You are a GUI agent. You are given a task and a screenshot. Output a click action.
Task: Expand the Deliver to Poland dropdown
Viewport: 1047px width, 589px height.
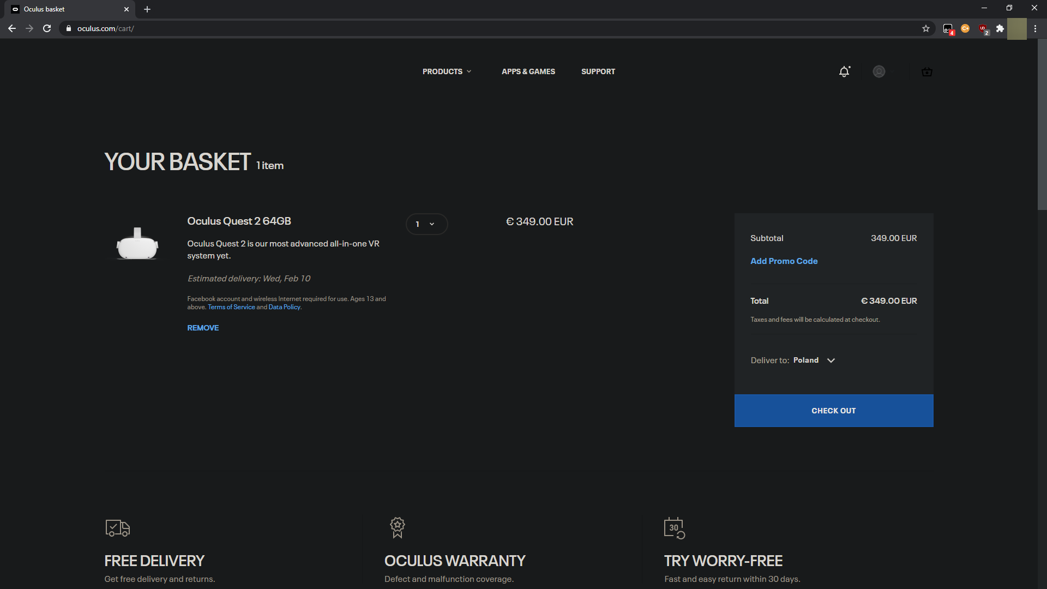(831, 360)
